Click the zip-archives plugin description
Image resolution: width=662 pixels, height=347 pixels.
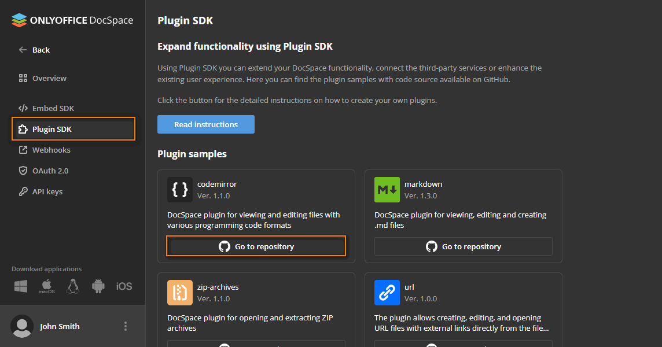click(250, 323)
